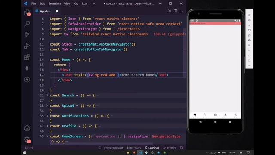Rotate the emulator left
The height and width of the screenshot is (155, 275).
tap(249, 30)
